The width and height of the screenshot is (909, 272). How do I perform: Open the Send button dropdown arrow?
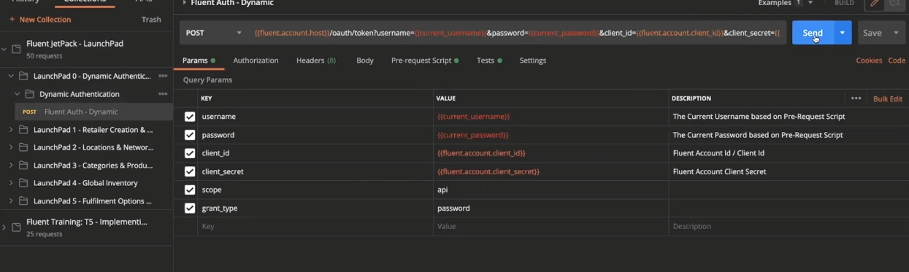843,33
